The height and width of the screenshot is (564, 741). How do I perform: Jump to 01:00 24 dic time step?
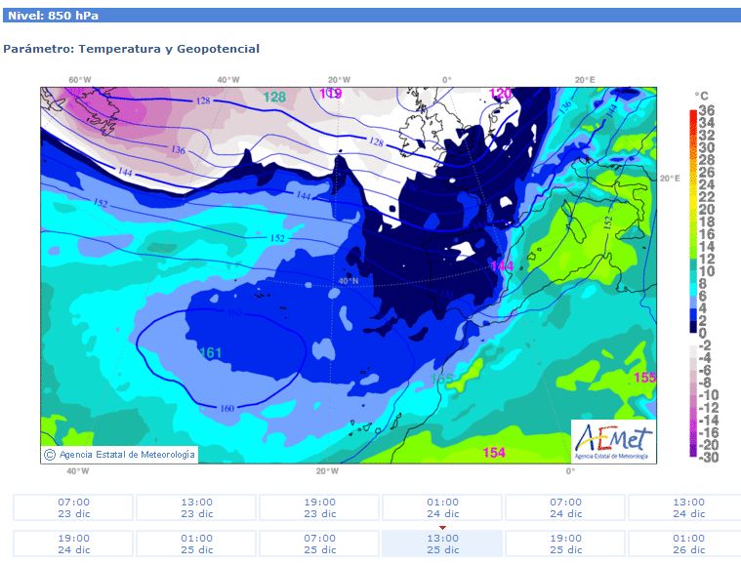point(442,507)
